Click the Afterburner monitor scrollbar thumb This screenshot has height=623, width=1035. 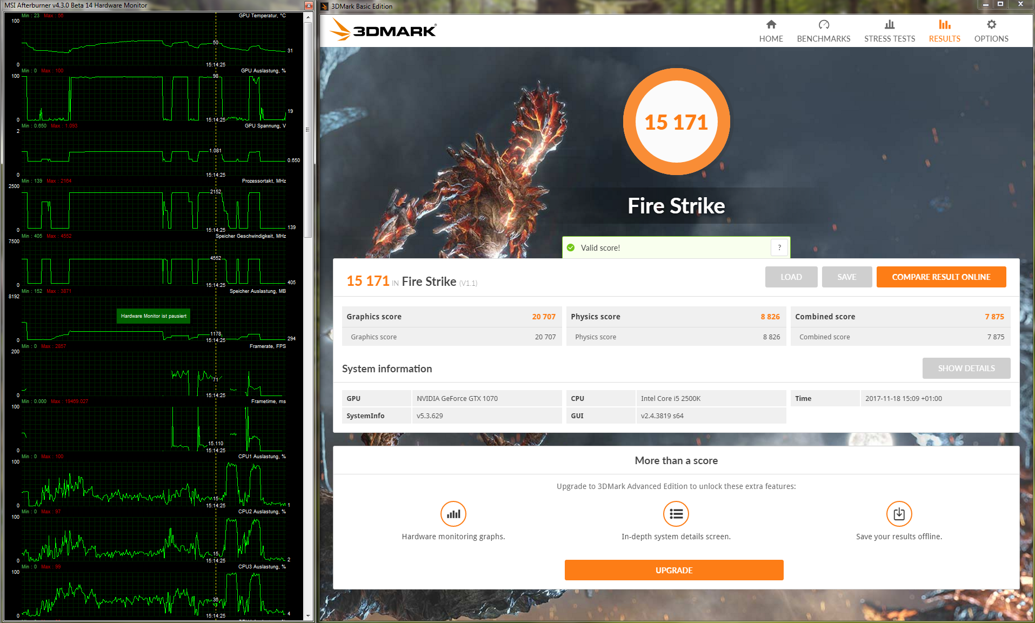pos(308,130)
